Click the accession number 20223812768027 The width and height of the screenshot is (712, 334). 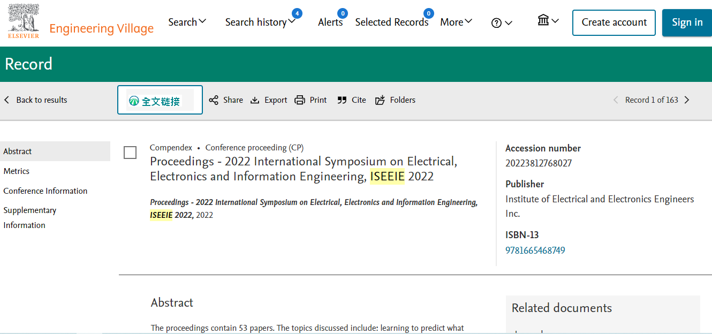click(x=539, y=163)
